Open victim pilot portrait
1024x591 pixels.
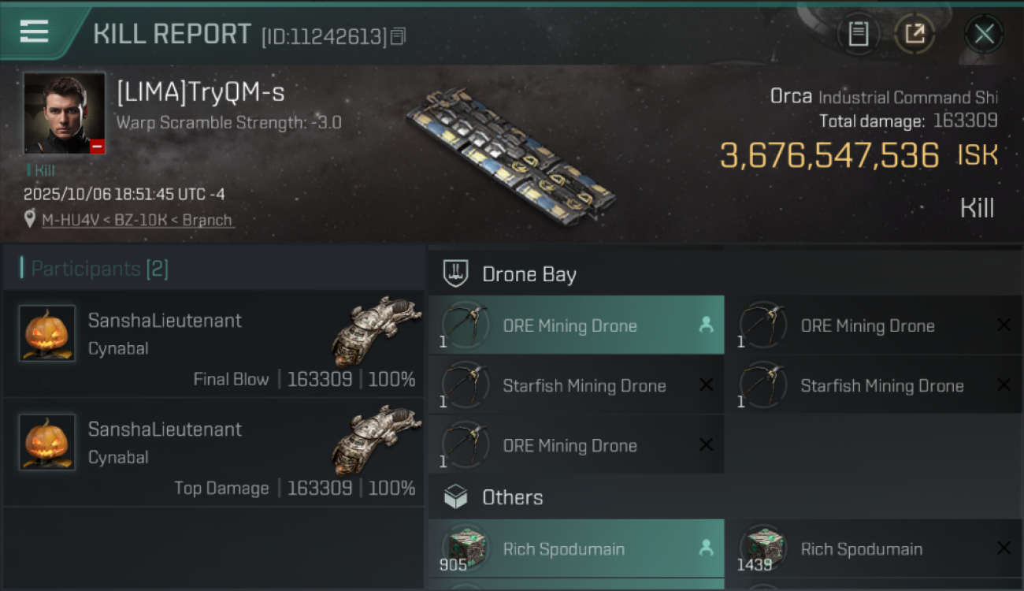coord(64,113)
